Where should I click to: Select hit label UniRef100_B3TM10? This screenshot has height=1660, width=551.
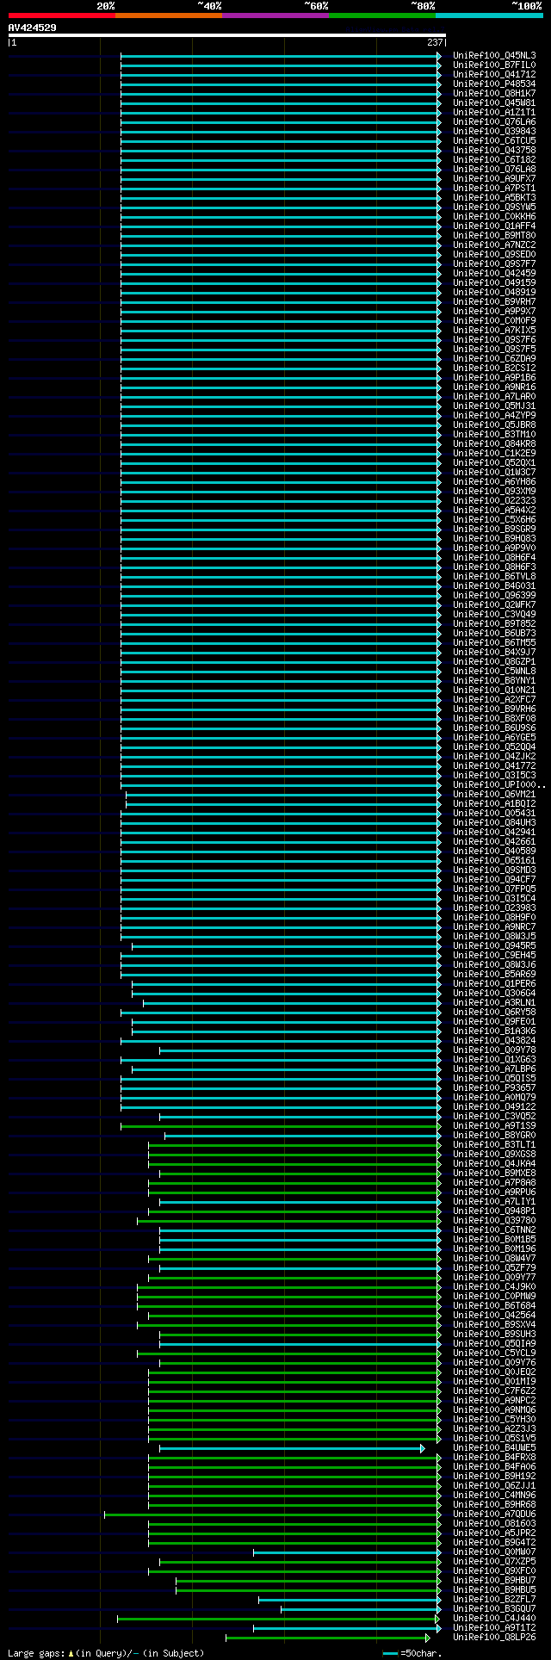click(x=494, y=435)
